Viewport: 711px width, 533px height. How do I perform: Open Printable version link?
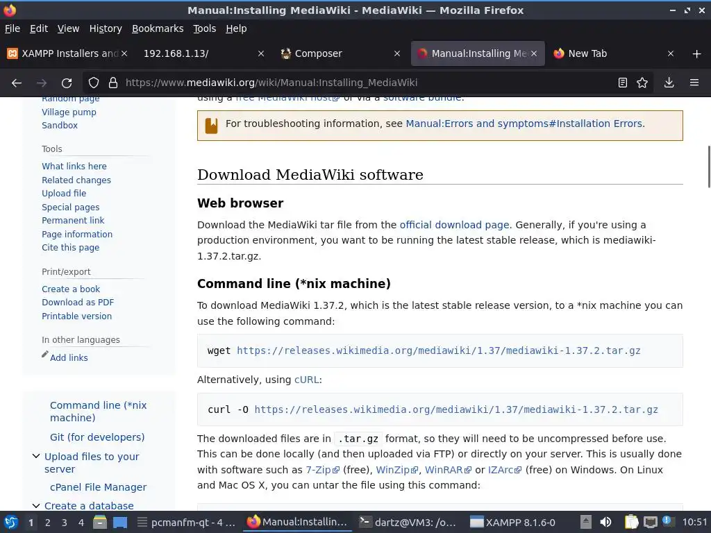pos(76,316)
